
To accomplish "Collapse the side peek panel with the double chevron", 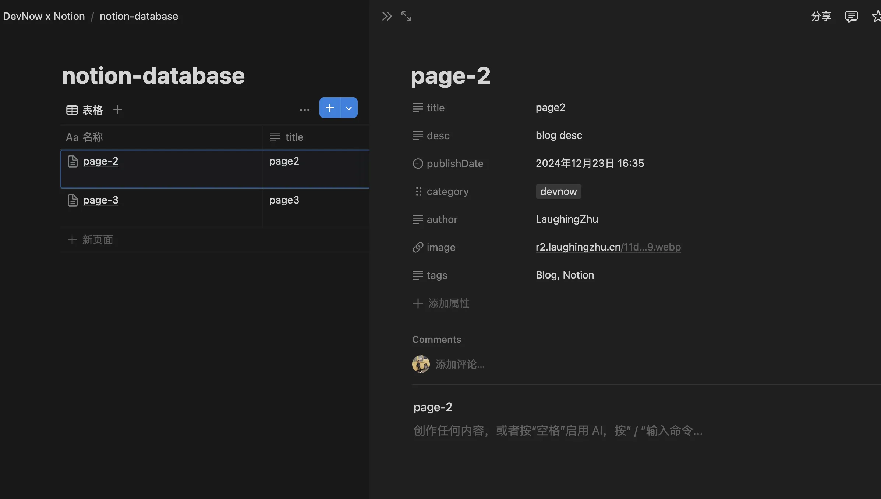I will pos(387,17).
